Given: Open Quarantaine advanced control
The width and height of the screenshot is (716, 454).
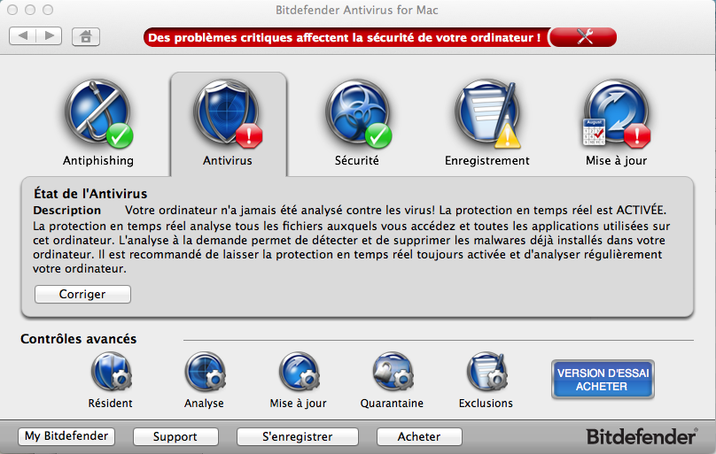Looking at the screenshot, I should click(393, 372).
